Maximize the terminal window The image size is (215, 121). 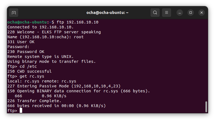click(x=191, y=13)
